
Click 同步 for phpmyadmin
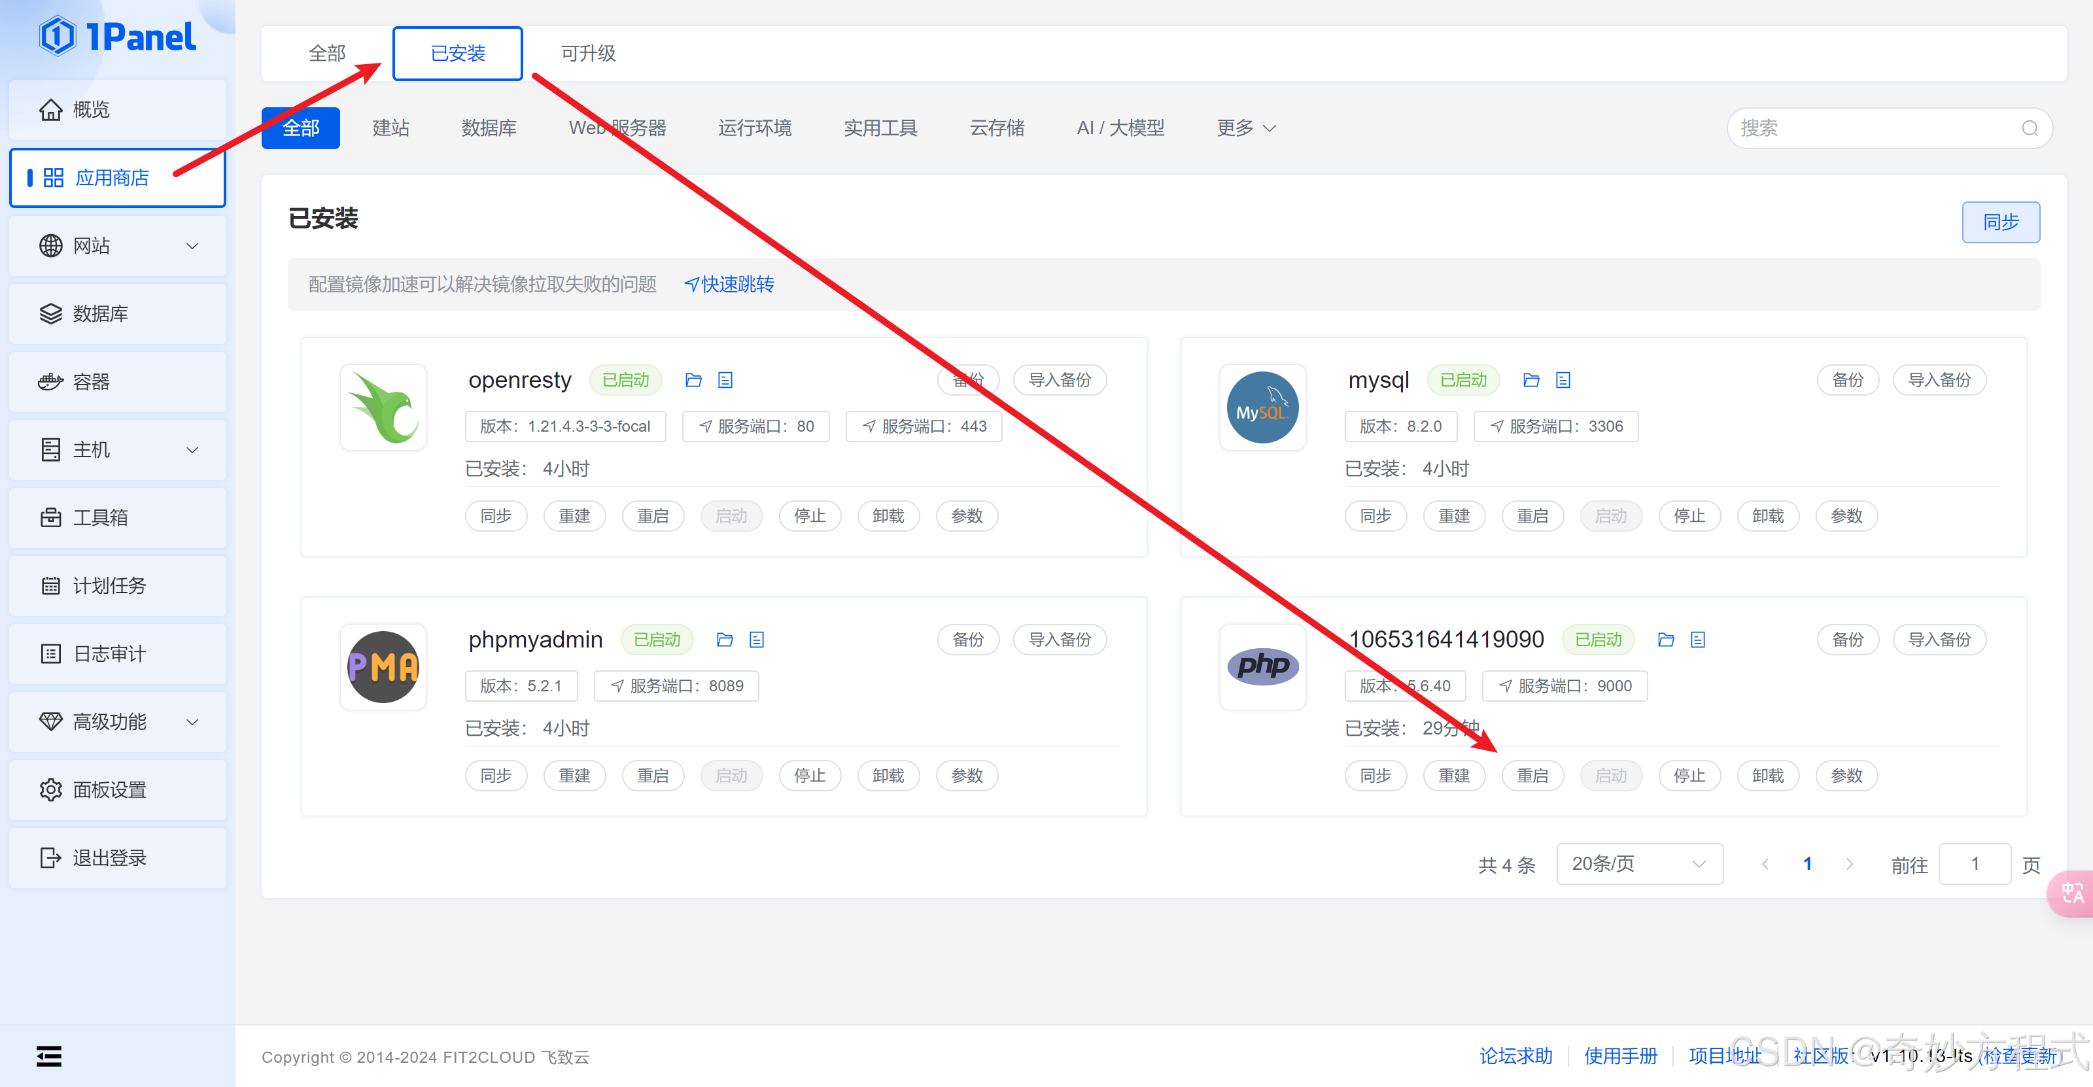click(x=496, y=776)
